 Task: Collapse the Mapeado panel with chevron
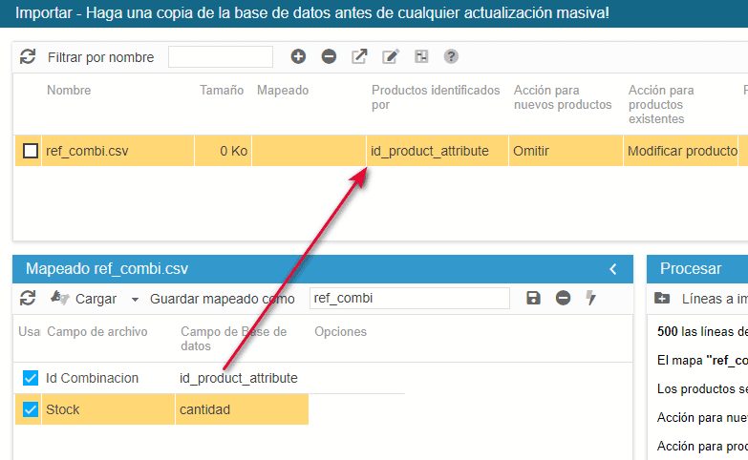(613, 269)
